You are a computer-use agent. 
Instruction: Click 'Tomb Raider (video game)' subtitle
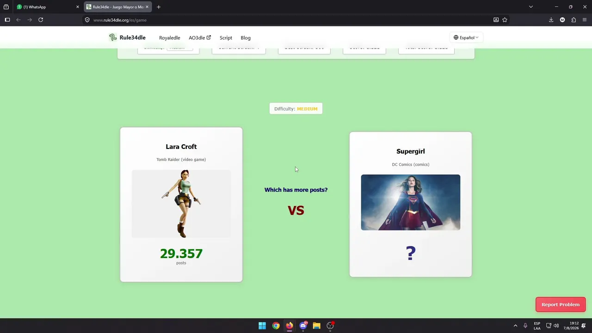click(x=181, y=160)
